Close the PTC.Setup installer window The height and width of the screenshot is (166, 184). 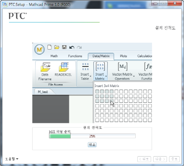click(x=175, y=3)
